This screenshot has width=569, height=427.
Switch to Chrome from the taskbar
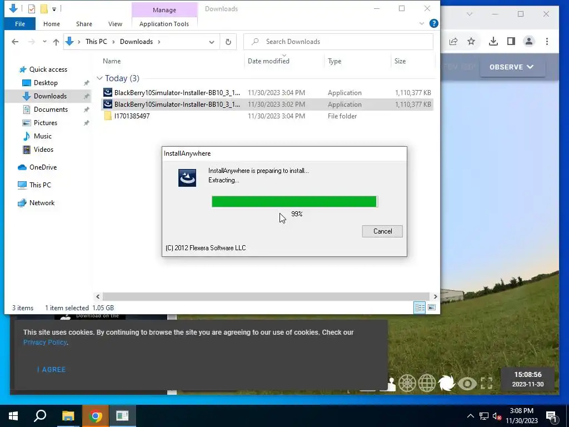pyautogui.click(x=96, y=416)
